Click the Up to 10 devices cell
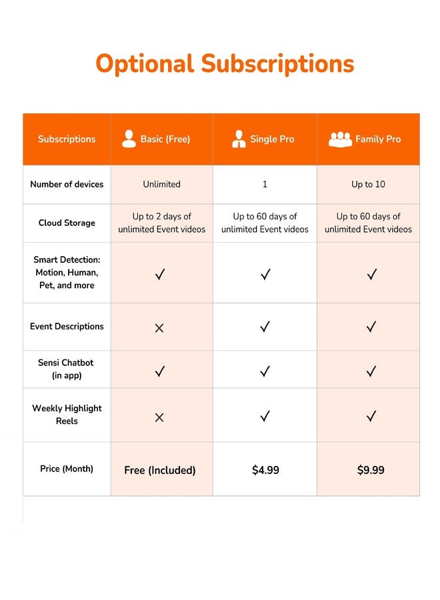 click(x=368, y=185)
